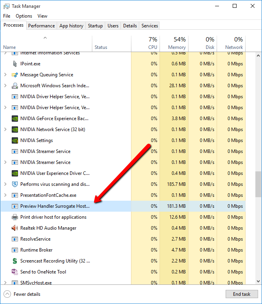Expand Message Queuing Service group
This screenshot has height=304, width=262.
(5, 75)
